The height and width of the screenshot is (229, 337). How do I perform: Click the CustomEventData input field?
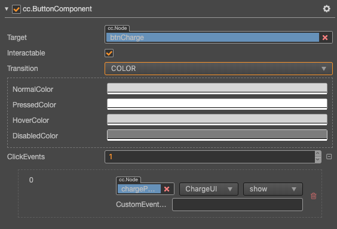click(x=237, y=205)
